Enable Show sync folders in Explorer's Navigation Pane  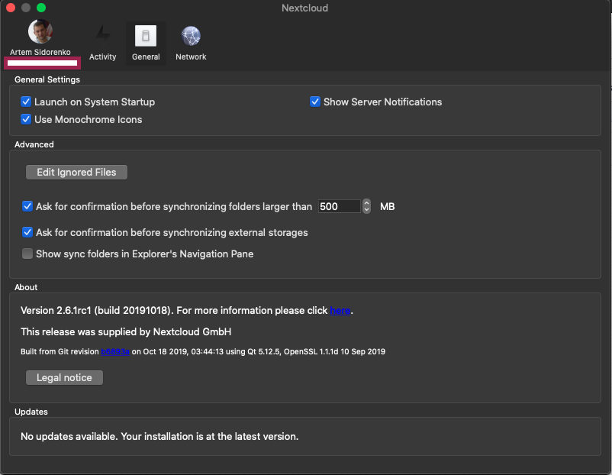coord(27,254)
